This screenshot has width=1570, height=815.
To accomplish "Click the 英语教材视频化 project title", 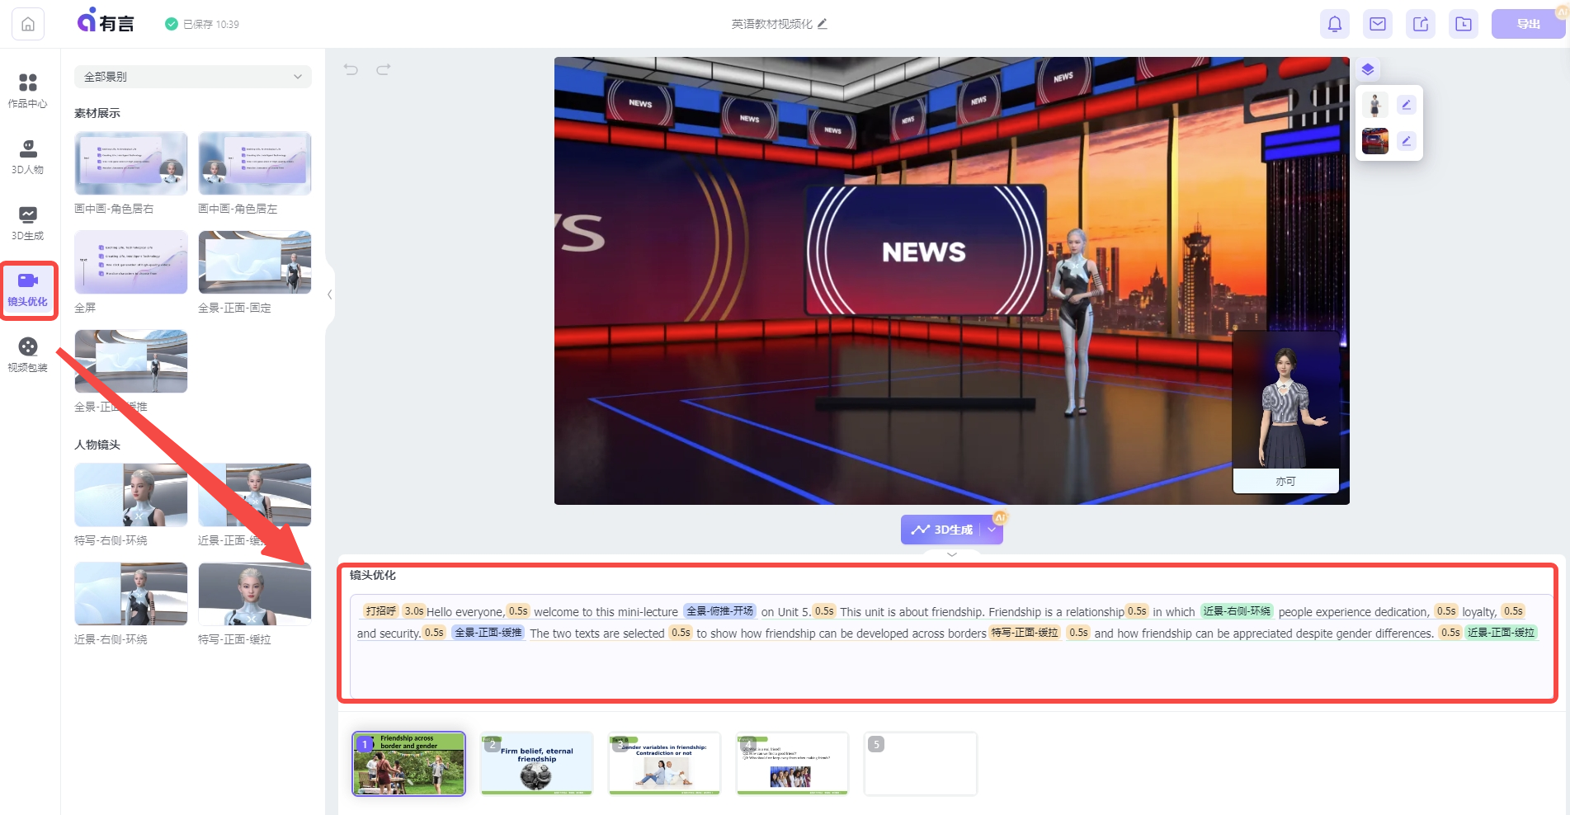I will (x=771, y=24).
